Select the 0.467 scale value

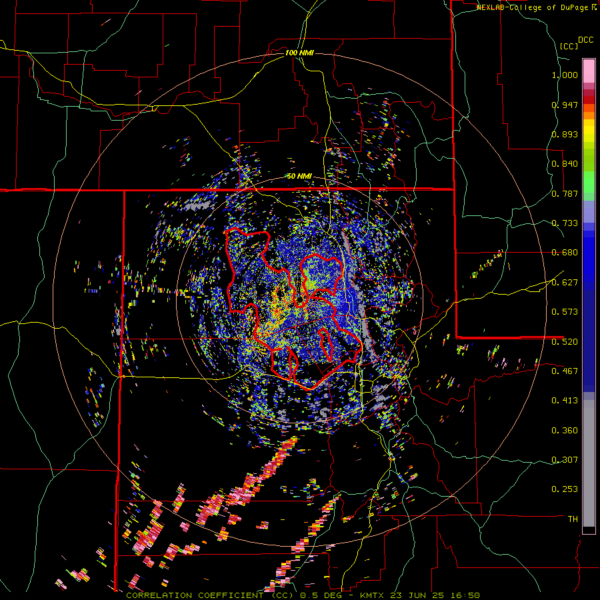pyautogui.click(x=565, y=371)
